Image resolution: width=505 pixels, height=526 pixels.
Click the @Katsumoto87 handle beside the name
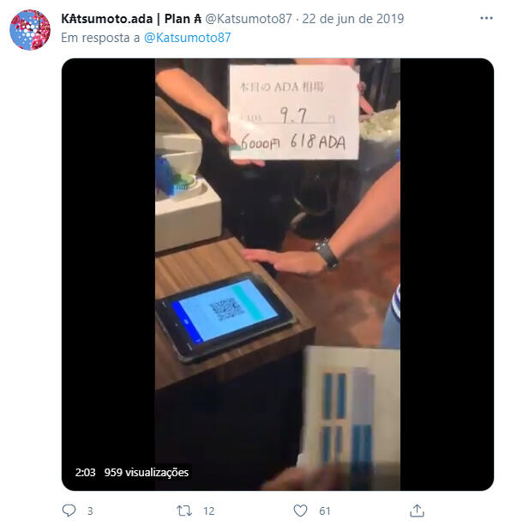tap(249, 19)
